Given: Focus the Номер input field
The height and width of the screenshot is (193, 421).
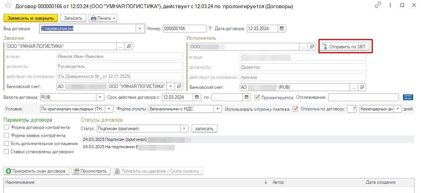Looking at the screenshot, I should coord(184,29).
